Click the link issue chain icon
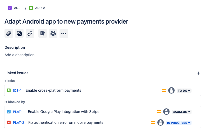This screenshot has height=132, width=205. point(30,33)
